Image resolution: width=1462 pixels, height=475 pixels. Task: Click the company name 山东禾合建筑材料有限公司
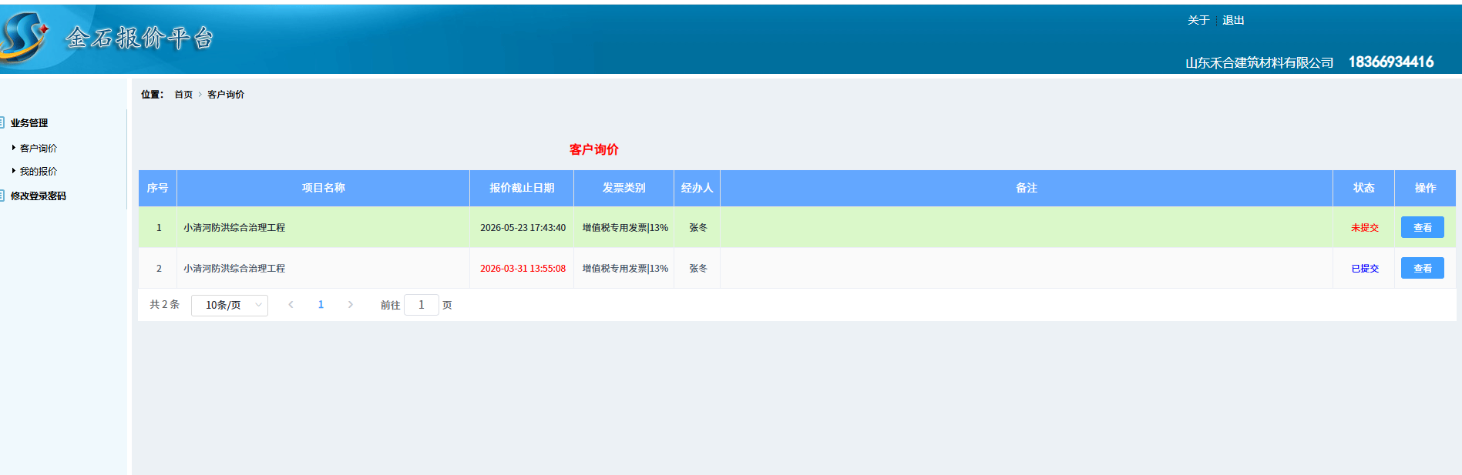pyautogui.click(x=1259, y=62)
